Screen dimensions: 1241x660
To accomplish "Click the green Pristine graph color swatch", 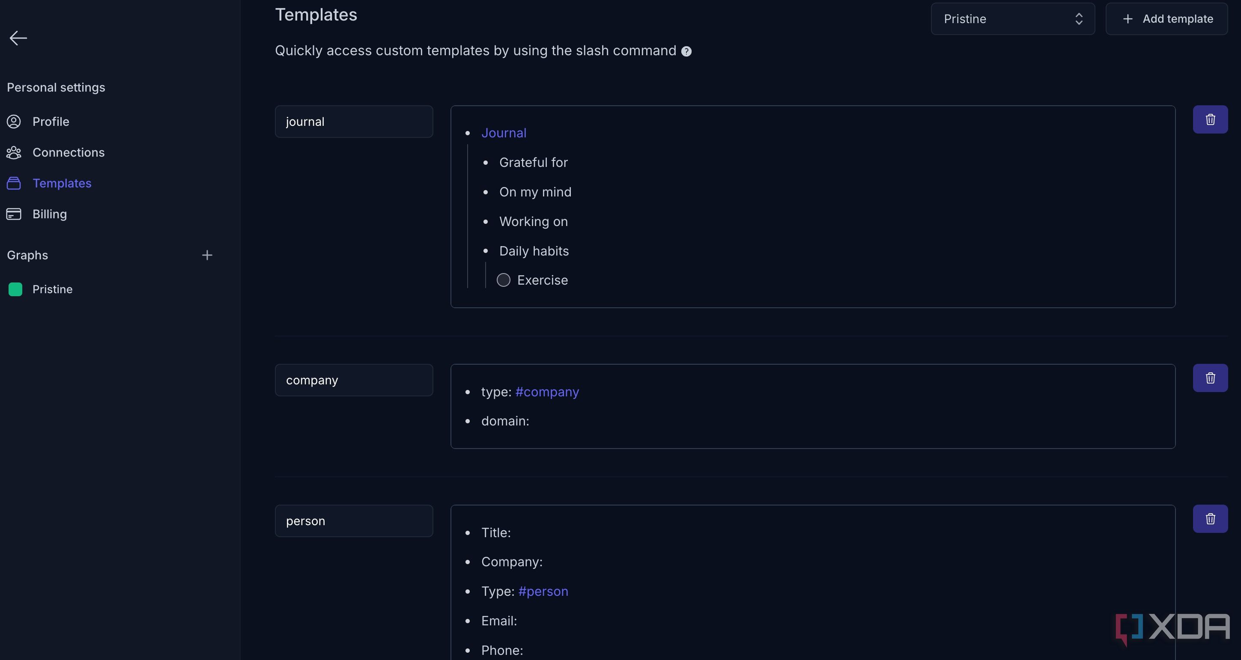I will pyautogui.click(x=15, y=289).
